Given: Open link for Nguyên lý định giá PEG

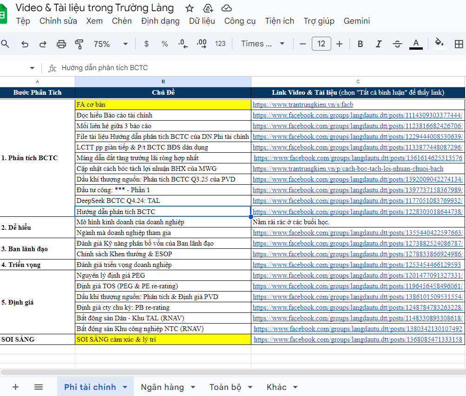Looking at the screenshot, I should [x=358, y=275].
